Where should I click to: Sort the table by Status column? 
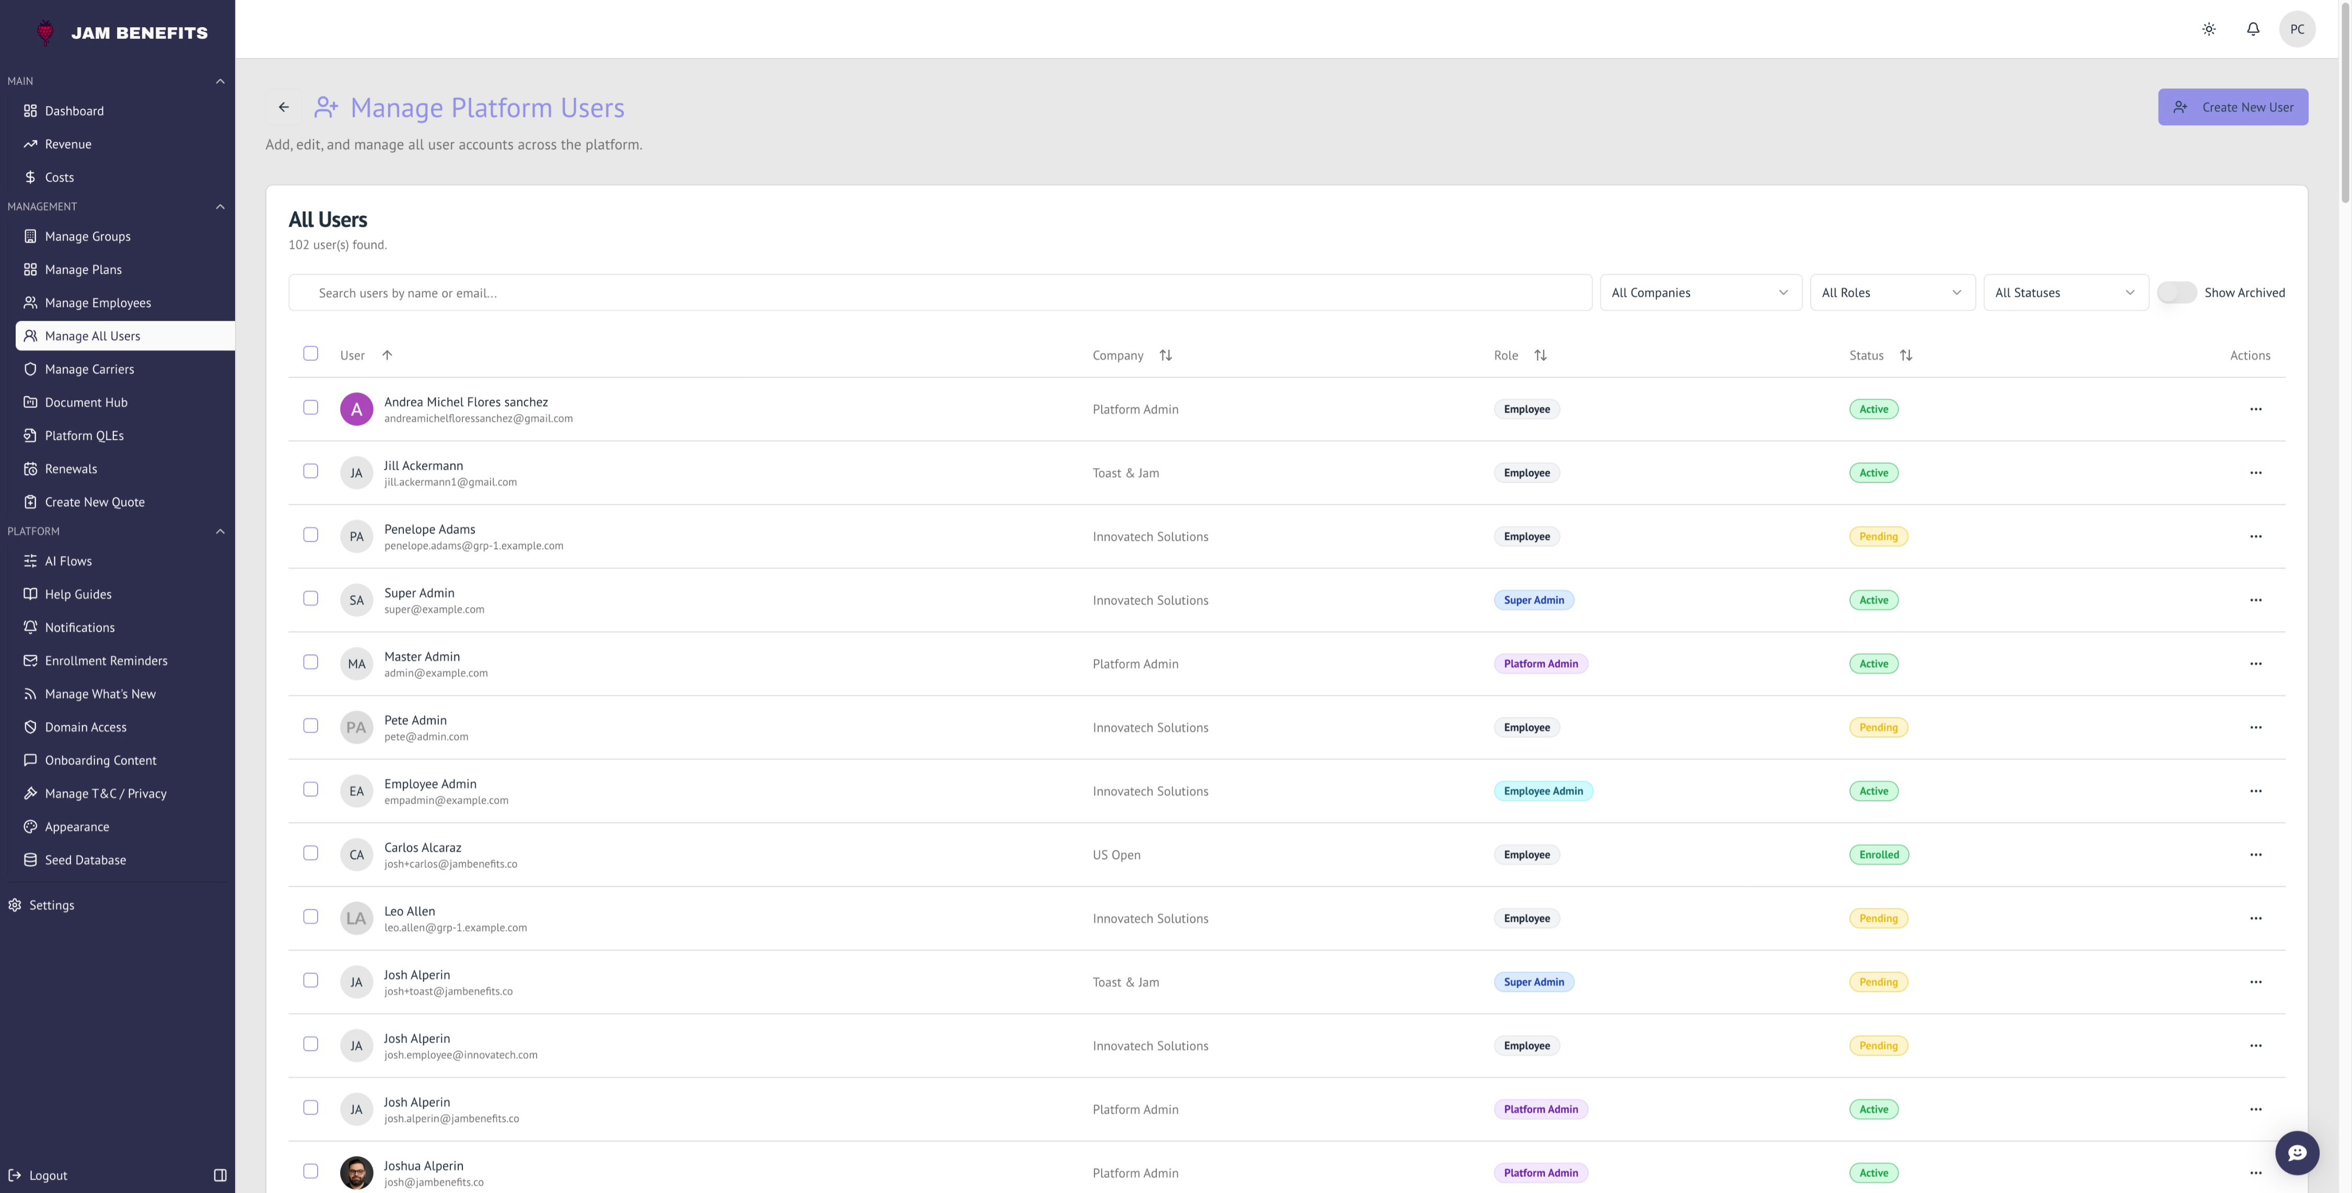(x=1905, y=355)
